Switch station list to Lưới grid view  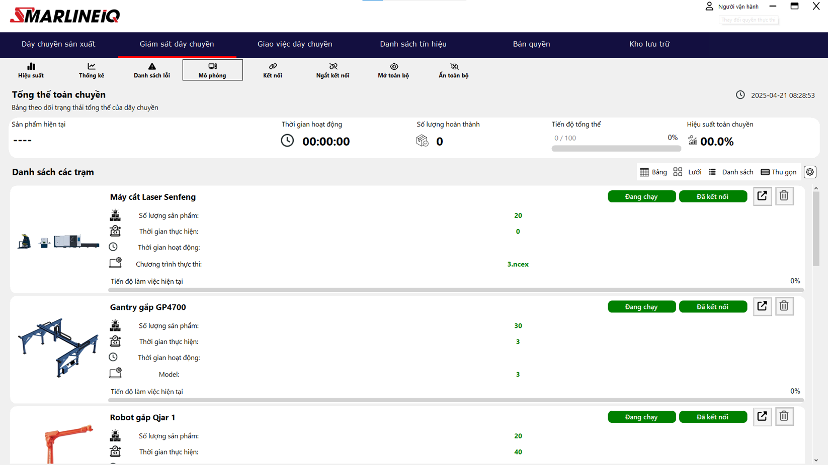[x=688, y=172]
